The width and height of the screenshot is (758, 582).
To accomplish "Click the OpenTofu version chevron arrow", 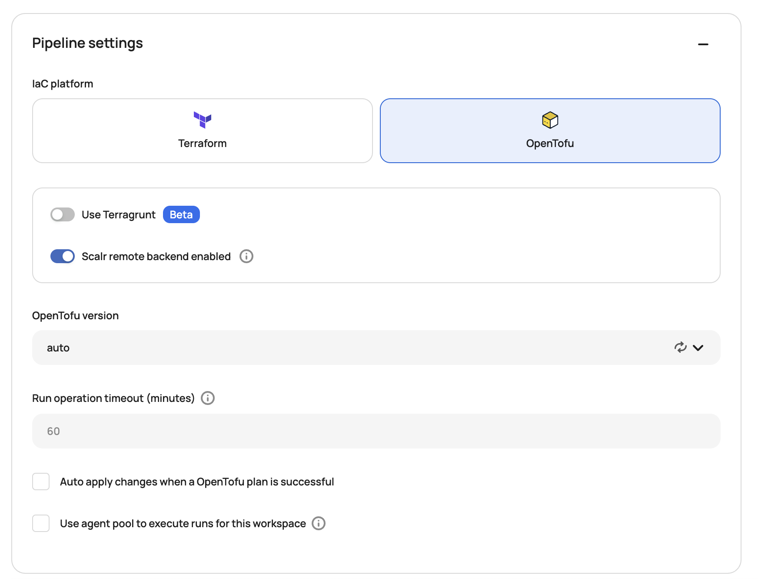I will click(x=698, y=348).
